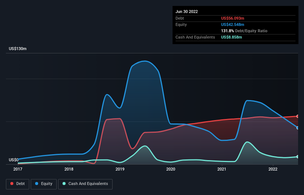Select the 2018 x-axis label

tap(69, 169)
